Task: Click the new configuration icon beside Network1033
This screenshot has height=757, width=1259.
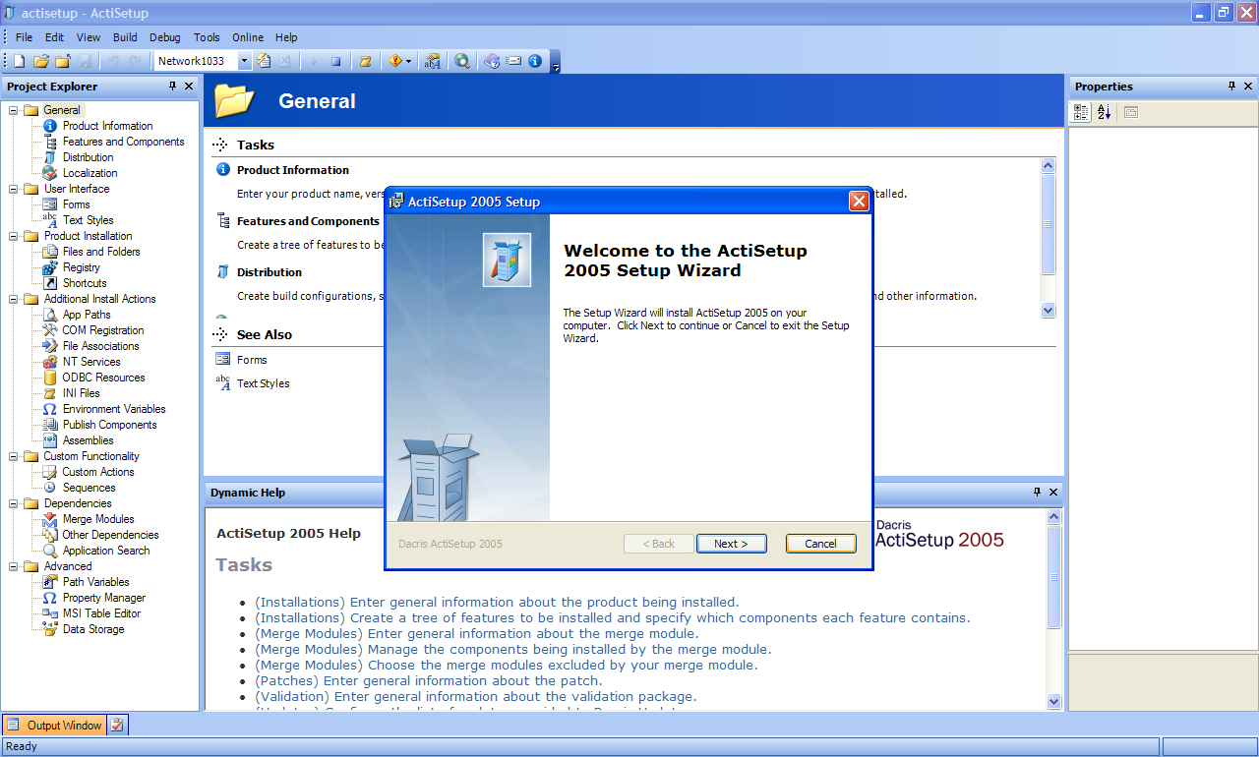Action: click(x=264, y=61)
